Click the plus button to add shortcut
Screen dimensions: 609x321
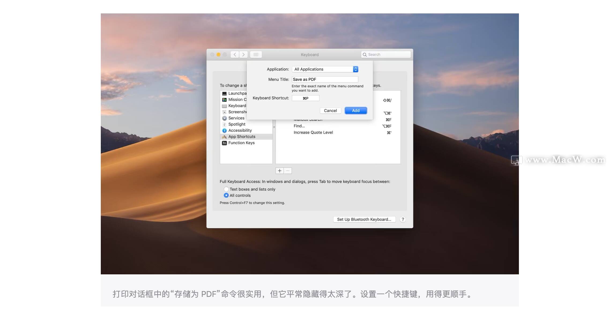(x=280, y=171)
